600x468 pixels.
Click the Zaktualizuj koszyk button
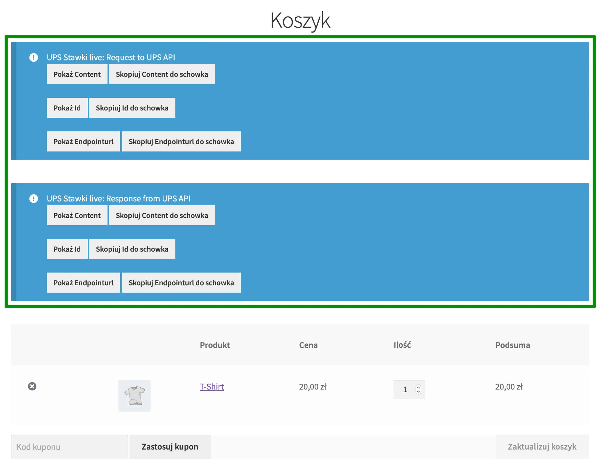(x=542, y=447)
